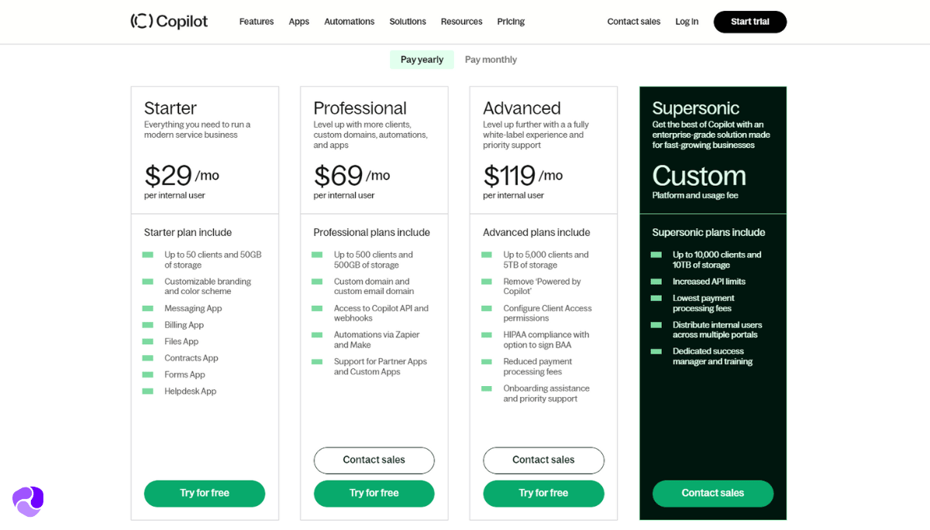
Task: Switch to 'Pay monthly' billing
Action: [x=490, y=59]
